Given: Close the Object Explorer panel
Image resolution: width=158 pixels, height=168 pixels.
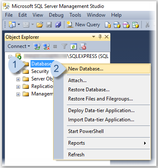Looking at the screenshot, I should click(x=107, y=37).
